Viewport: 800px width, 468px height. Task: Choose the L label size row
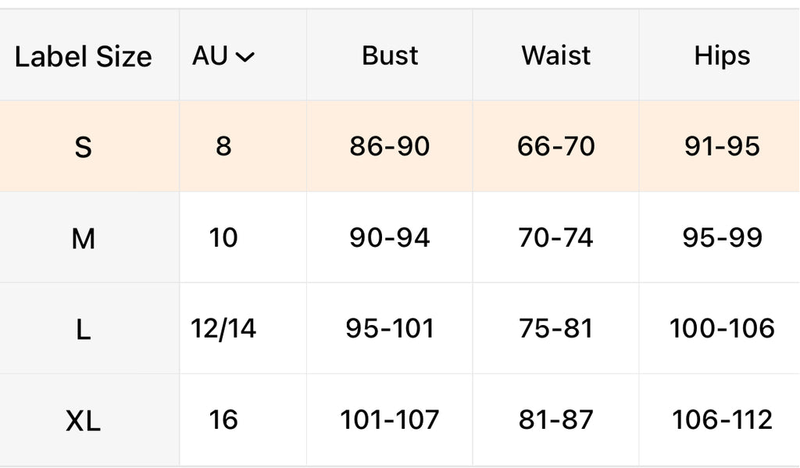83,330
